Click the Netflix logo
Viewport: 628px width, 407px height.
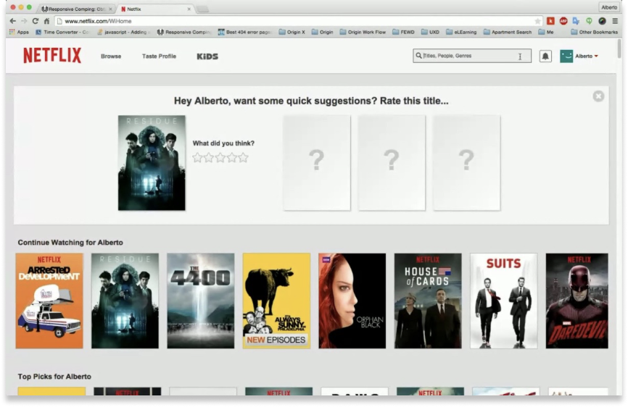coord(51,56)
